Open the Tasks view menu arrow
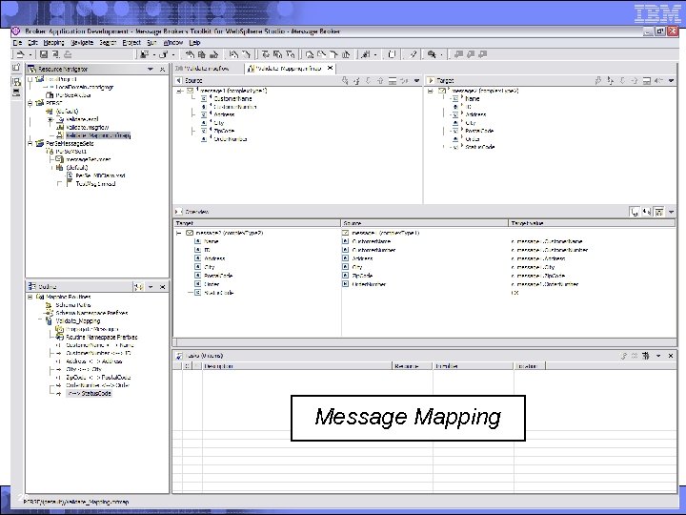The height and width of the screenshot is (515, 686). tap(658, 356)
